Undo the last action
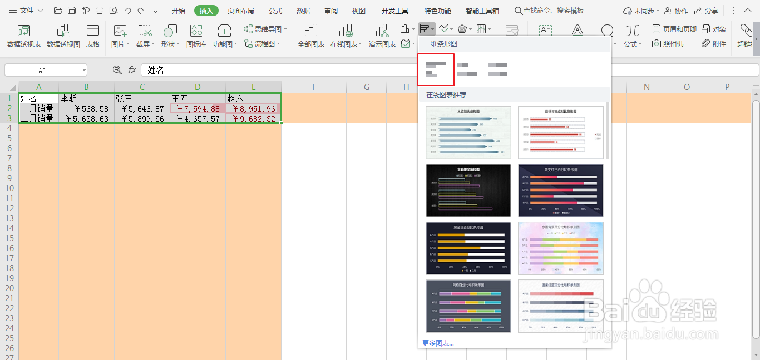Viewport: 760px width, 360px height. (127, 11)
